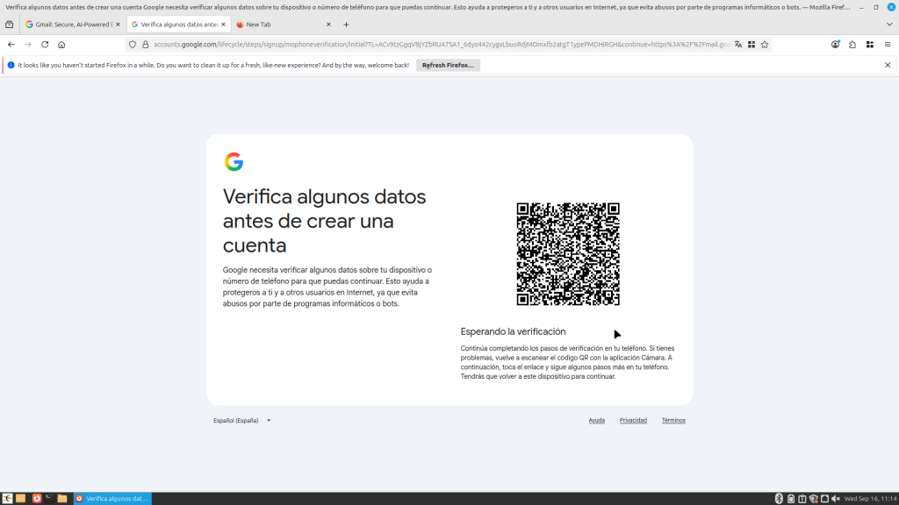Go back to the previous page
The height and width of the screenshot is (505, 899).
coord(11,45)
